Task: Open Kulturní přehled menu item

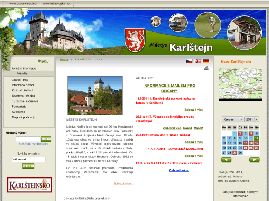Action: pyautogui.click(x=22, y=90)
